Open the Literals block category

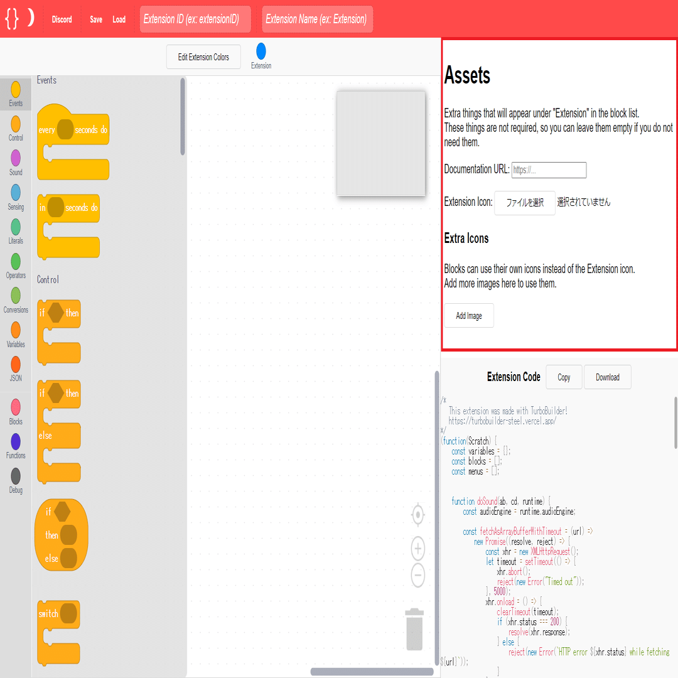[16, 231]
